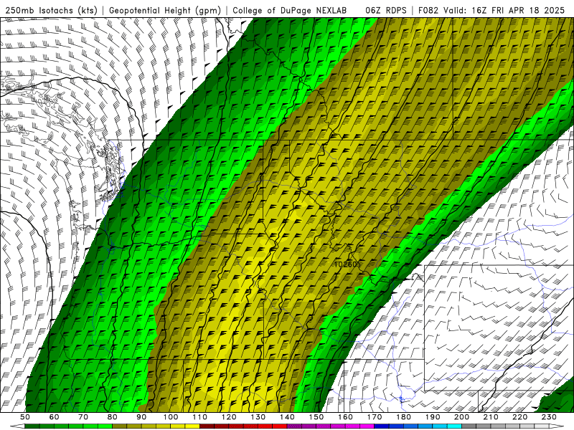Click the colorbar value label '200'

[461, 417]
